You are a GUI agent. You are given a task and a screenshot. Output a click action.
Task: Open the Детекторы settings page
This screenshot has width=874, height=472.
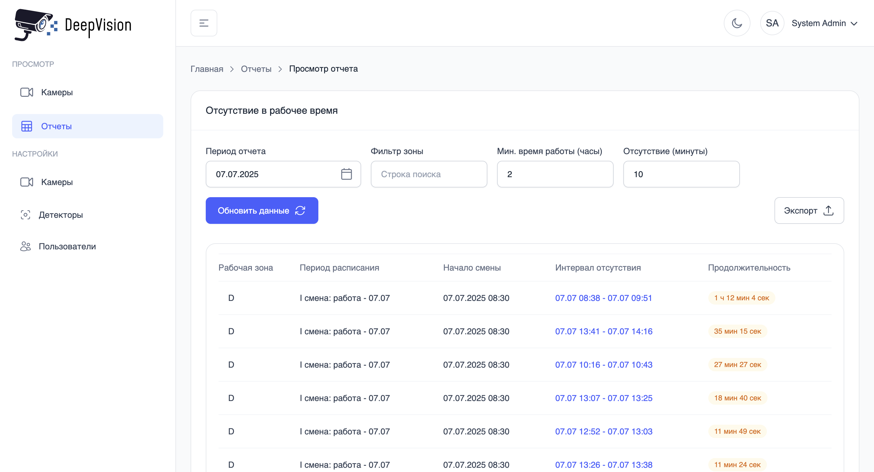pos(87,215)
